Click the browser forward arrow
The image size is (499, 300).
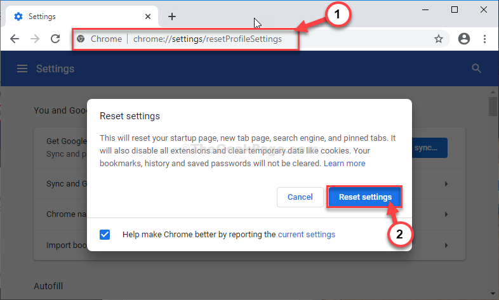35,39
